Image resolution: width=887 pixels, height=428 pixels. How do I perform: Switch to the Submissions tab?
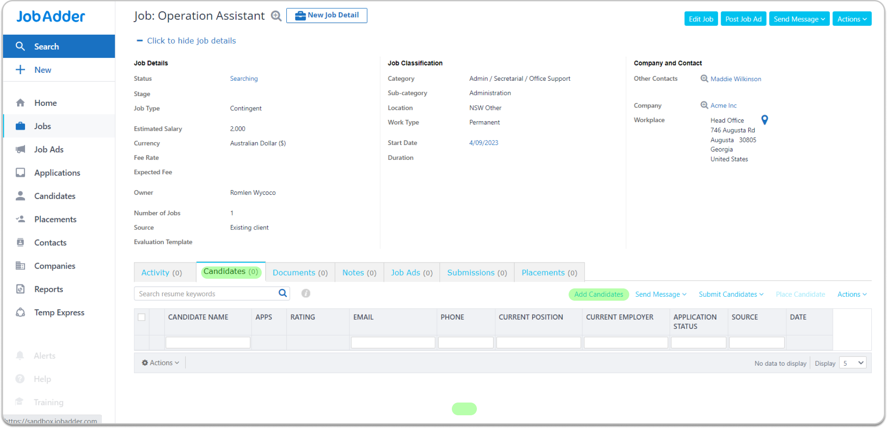tap(476, 273)
